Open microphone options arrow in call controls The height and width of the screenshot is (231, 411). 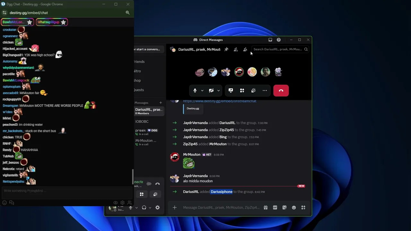pos(202,90)
